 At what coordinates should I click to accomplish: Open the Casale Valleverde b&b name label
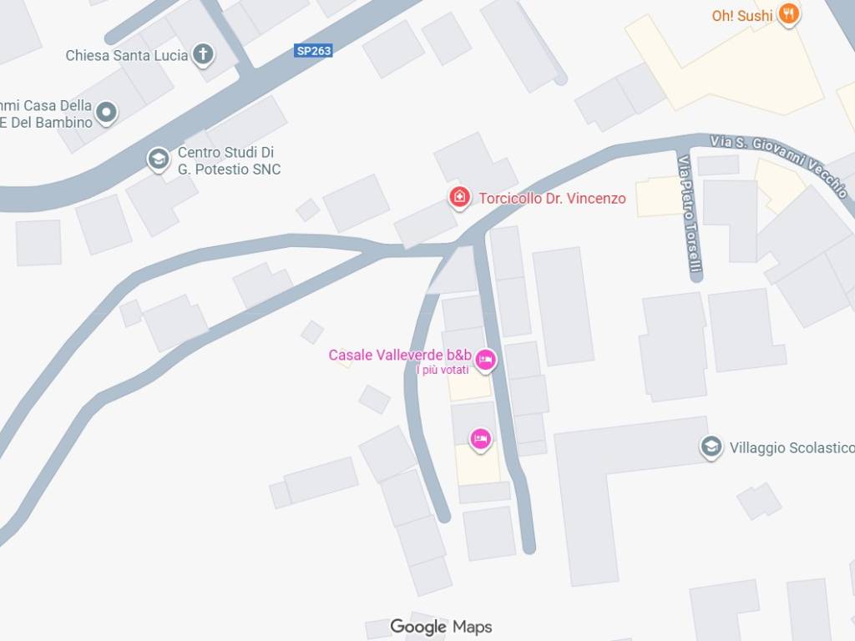tap(400, 355)
